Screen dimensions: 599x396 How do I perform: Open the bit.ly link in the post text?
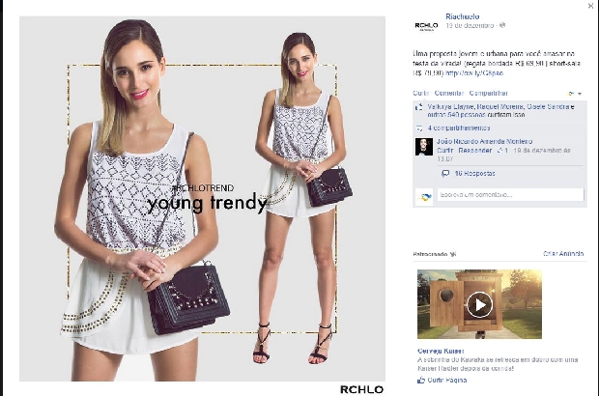(474, 73)
